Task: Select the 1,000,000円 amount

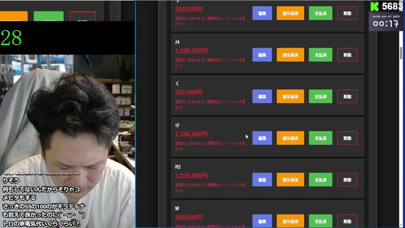Action: [x=191, y=51]
